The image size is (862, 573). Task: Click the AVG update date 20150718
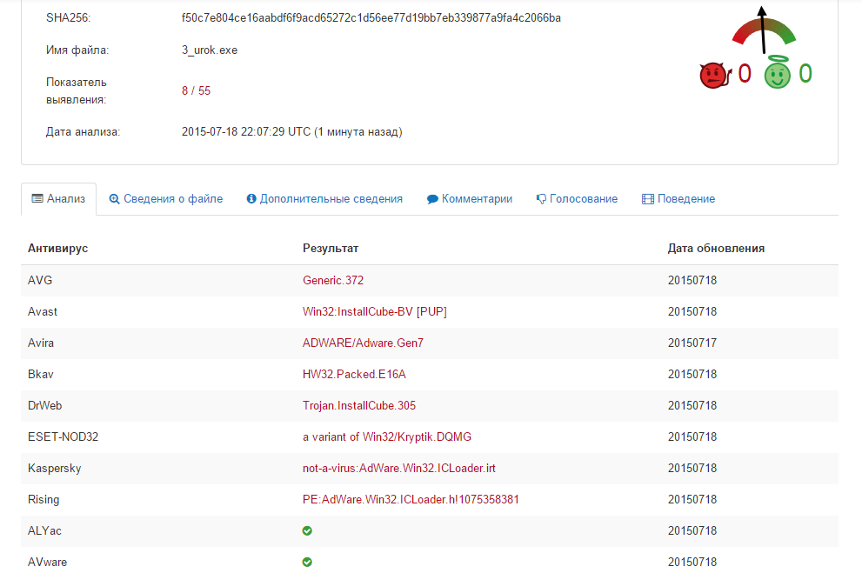point(692,280)
